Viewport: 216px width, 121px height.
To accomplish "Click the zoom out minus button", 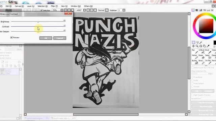I will 65,10.
